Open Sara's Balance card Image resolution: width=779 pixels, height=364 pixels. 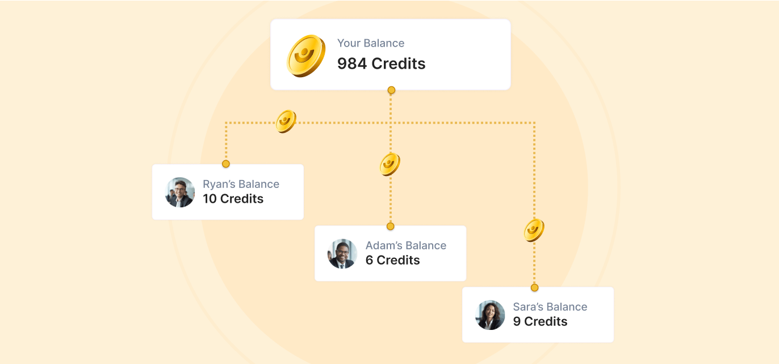(538, 315)
